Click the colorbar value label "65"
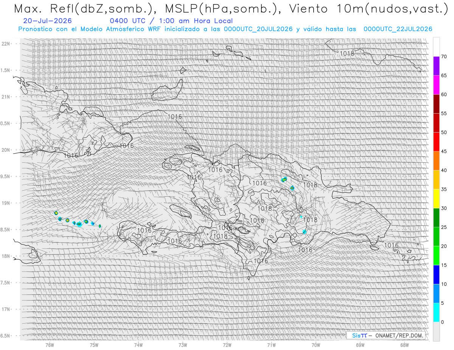The image size is (454, 350). tap(444, 76)
